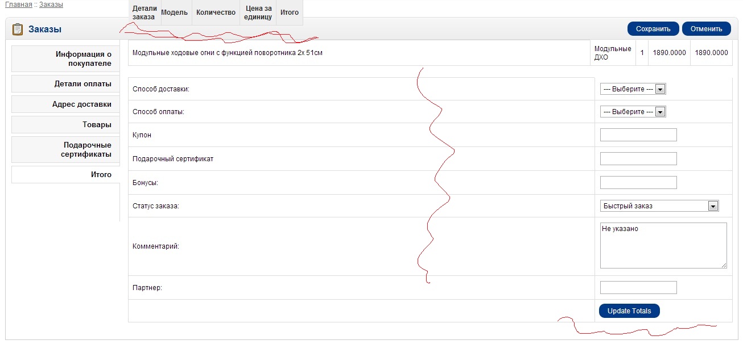Click the Статус заказа label
The height and width of the screenshot is (344, 743).
[156, 206]
